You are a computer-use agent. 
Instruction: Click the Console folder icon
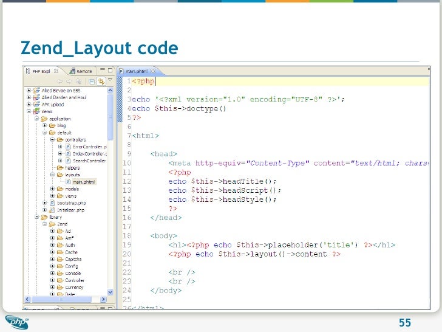[x=60, y=273]
